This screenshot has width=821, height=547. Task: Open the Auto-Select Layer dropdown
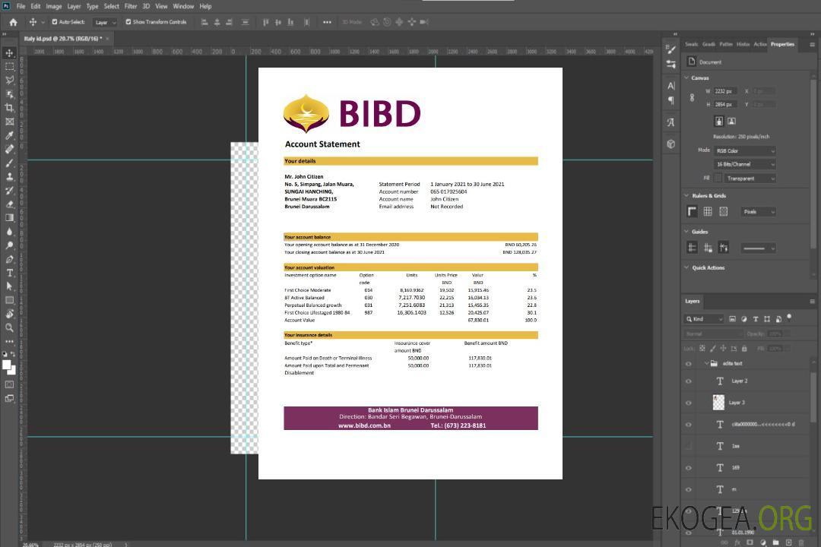click(105, 22)
